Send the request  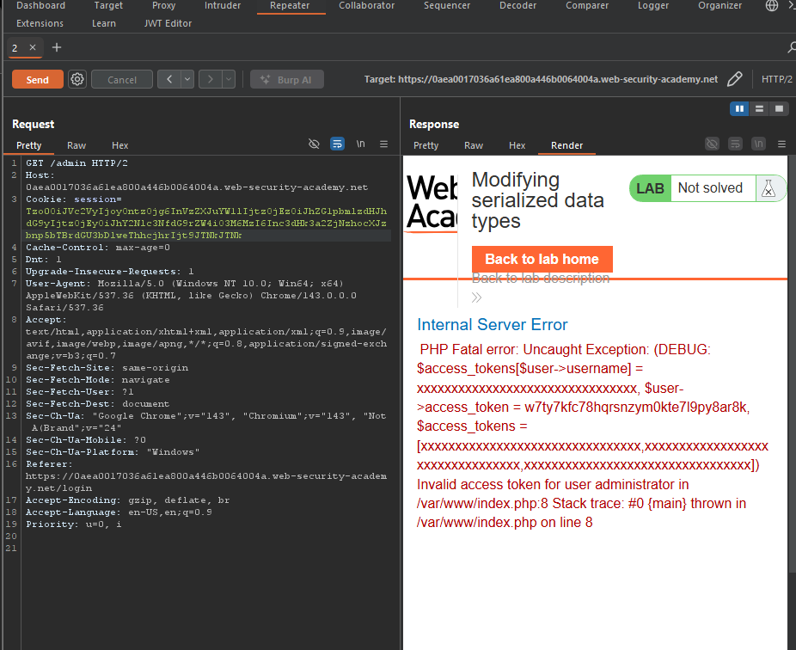(x=38, y=79)
